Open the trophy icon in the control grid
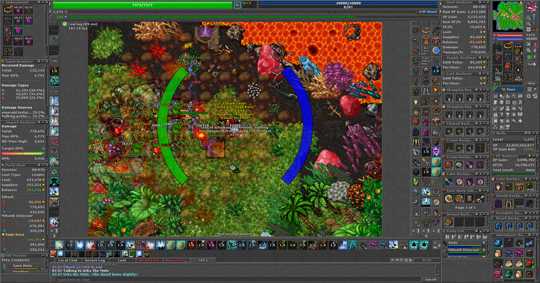This screenshot has height=283, width=540. pyautogui.click(x=508, y=115)
